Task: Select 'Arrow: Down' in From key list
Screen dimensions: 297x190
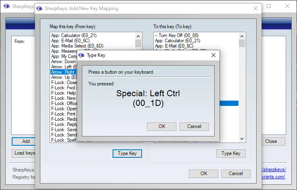Action: (64, 62)
